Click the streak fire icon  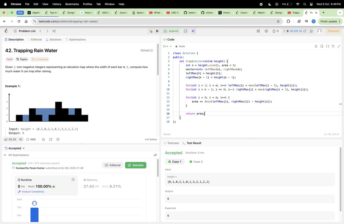point(274,31)
